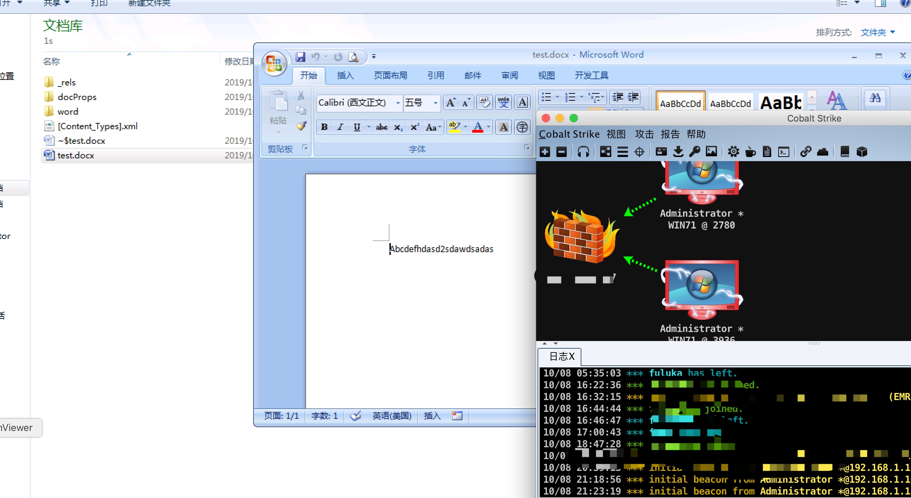Click the Format Painter brush icon in Word
Screen dimensions: 911x498
pyautogui.click(x=301, y=126)
